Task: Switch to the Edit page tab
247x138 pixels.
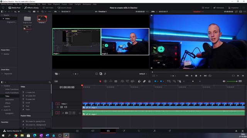Action: (x=108, y=131)
